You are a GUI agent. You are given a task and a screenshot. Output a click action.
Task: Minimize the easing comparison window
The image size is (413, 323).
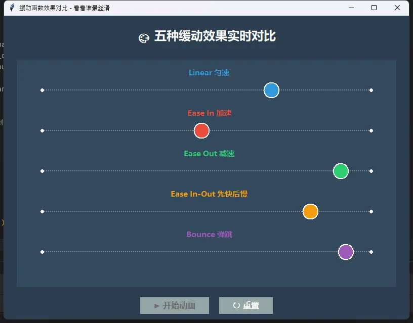click(351, 8)
